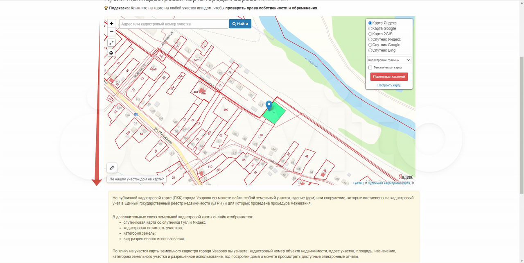Open the Кадастровые границы dropdown

tap(389, 60)
